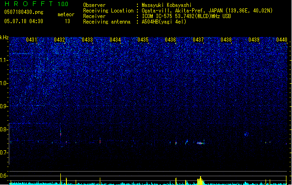The height and width of the screenshot is (185, 292).
Task: Click the 0437 time marker
Action: click(x=198, y=40)
